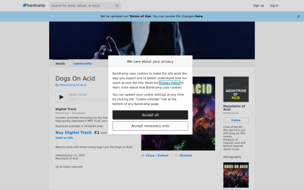Click the 'Streaming + Download' text

point(70,113)
